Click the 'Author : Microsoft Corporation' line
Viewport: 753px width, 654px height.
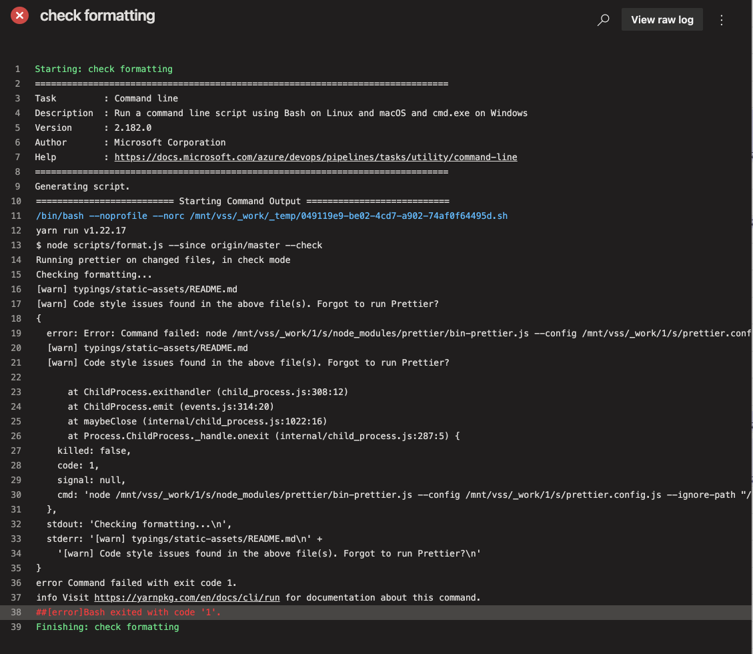pyautogui.click(x=130, y=142)
